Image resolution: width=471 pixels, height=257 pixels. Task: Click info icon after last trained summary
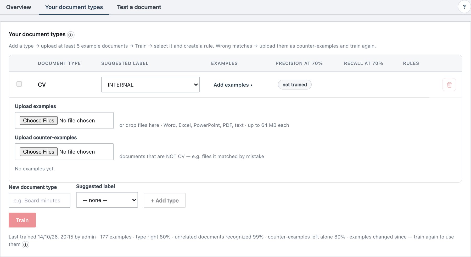25,245
